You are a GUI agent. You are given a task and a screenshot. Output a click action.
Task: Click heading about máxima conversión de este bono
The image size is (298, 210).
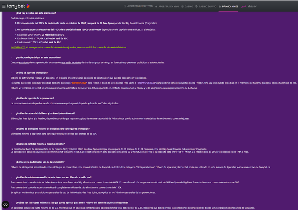coord(54,177)
